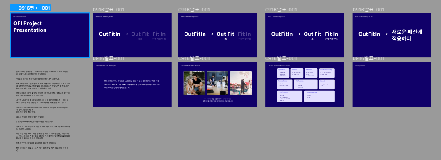Click the frame label above the BMC slide
441x160 pixels.
[x=281, y=59]
